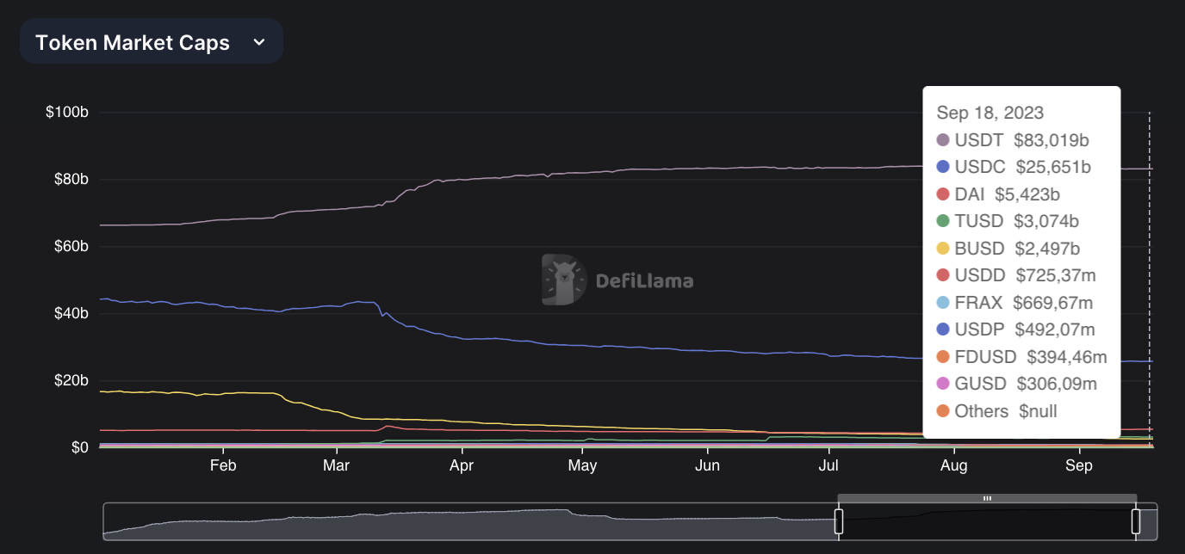Click the right handle of range selector
Screen dimensions: 1185x554
1136,521
